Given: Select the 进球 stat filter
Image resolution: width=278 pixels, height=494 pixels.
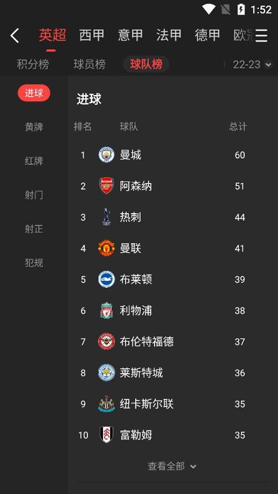Looking at the screenshot, I should (34, 93).
